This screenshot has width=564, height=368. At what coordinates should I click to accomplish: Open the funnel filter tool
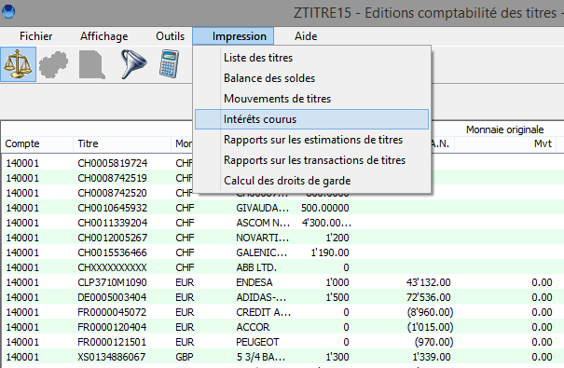click(133, 64)
